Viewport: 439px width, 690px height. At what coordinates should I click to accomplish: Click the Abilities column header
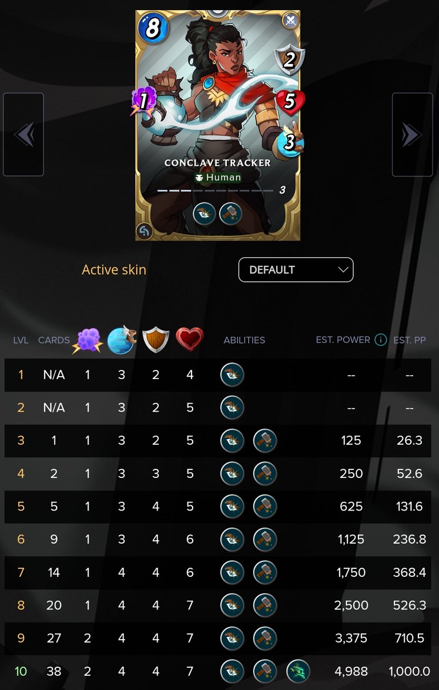[x=244, y=340]
